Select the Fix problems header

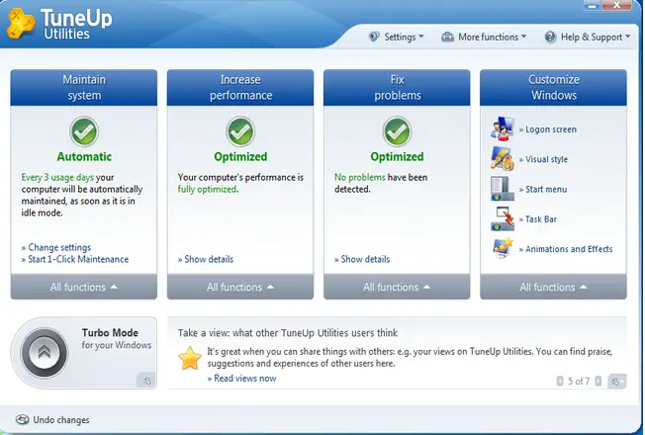397,88
